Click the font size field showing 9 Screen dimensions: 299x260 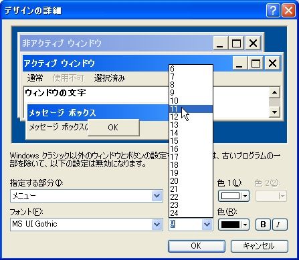click(185, 225)
